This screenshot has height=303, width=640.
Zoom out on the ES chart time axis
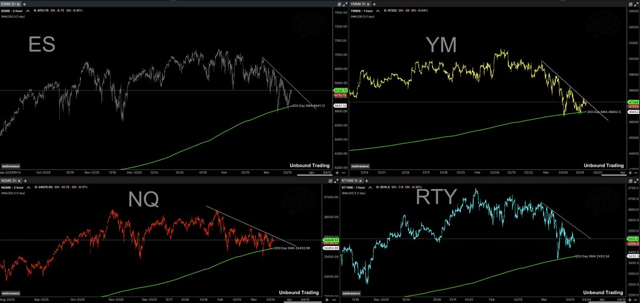(343, 173)
